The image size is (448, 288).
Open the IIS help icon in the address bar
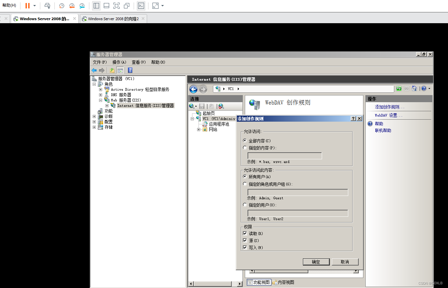click(424, 89)
